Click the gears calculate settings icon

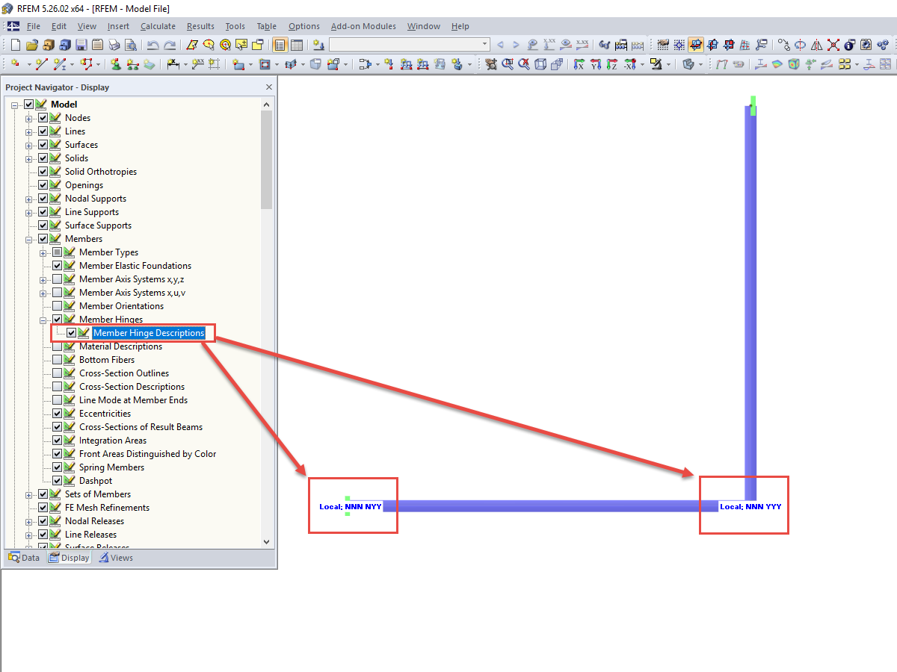(x=883, y=45)
